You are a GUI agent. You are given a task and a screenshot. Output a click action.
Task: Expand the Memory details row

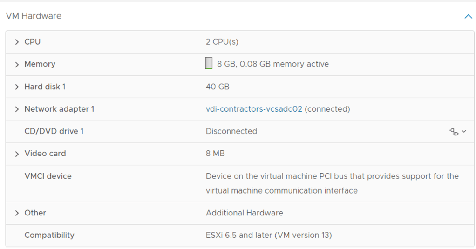click(17, 64)
